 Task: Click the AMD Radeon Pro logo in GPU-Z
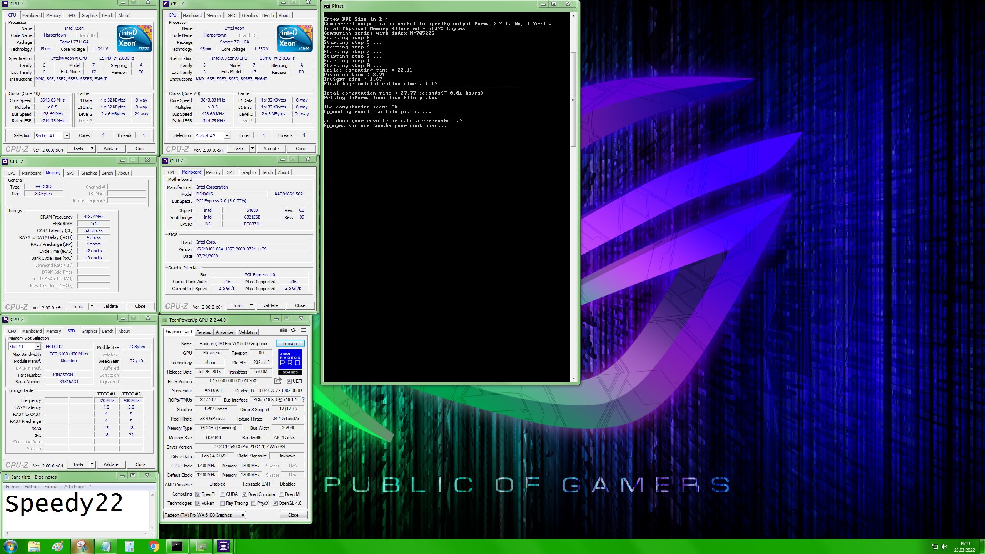pyautogui.click(x=290, y=362)
